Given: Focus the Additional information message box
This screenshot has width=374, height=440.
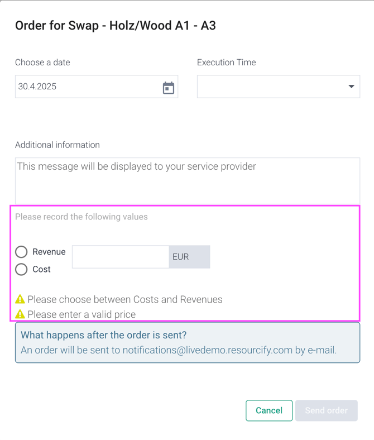Looking at the screenshot, I should (x=188, y=181).
